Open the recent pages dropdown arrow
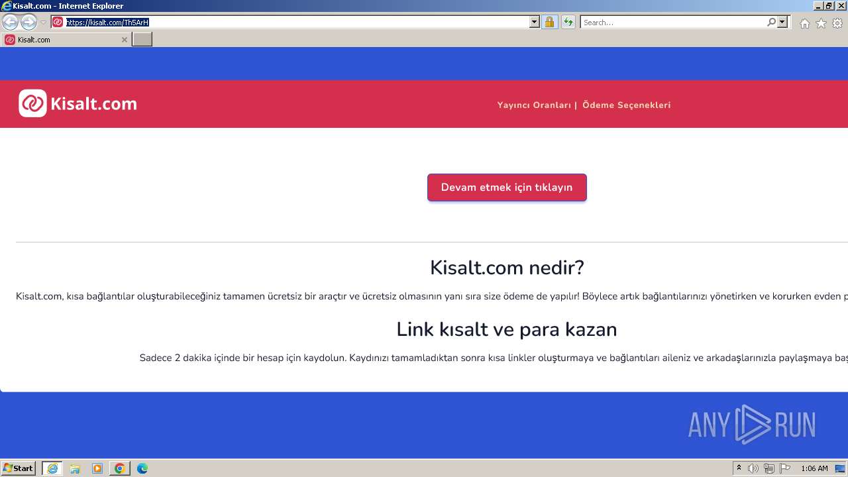This screenshot has width=848, height=477. (x=43, y=23)
